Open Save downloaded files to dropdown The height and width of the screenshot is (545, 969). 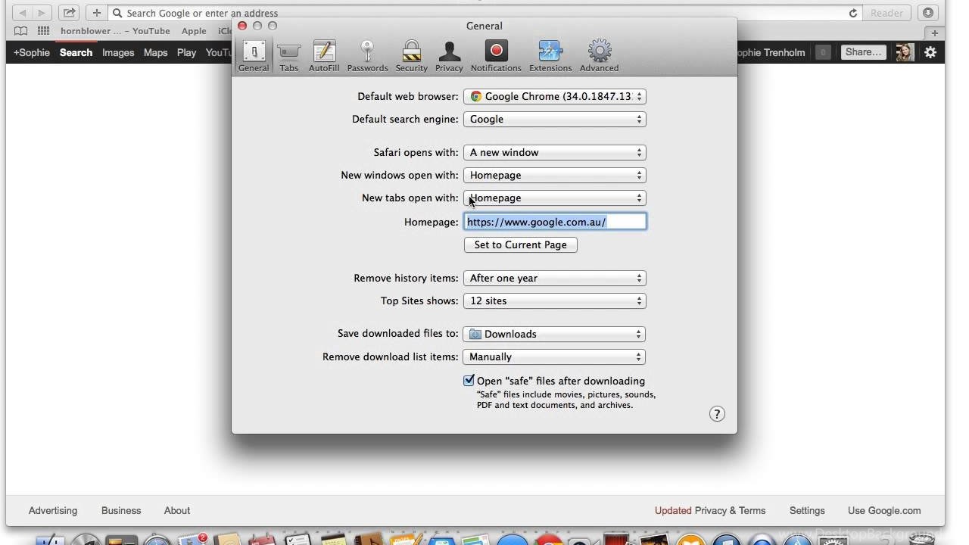[555, 334]
